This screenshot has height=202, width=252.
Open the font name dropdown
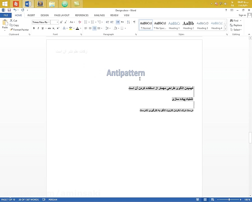[x=49, y=22]
